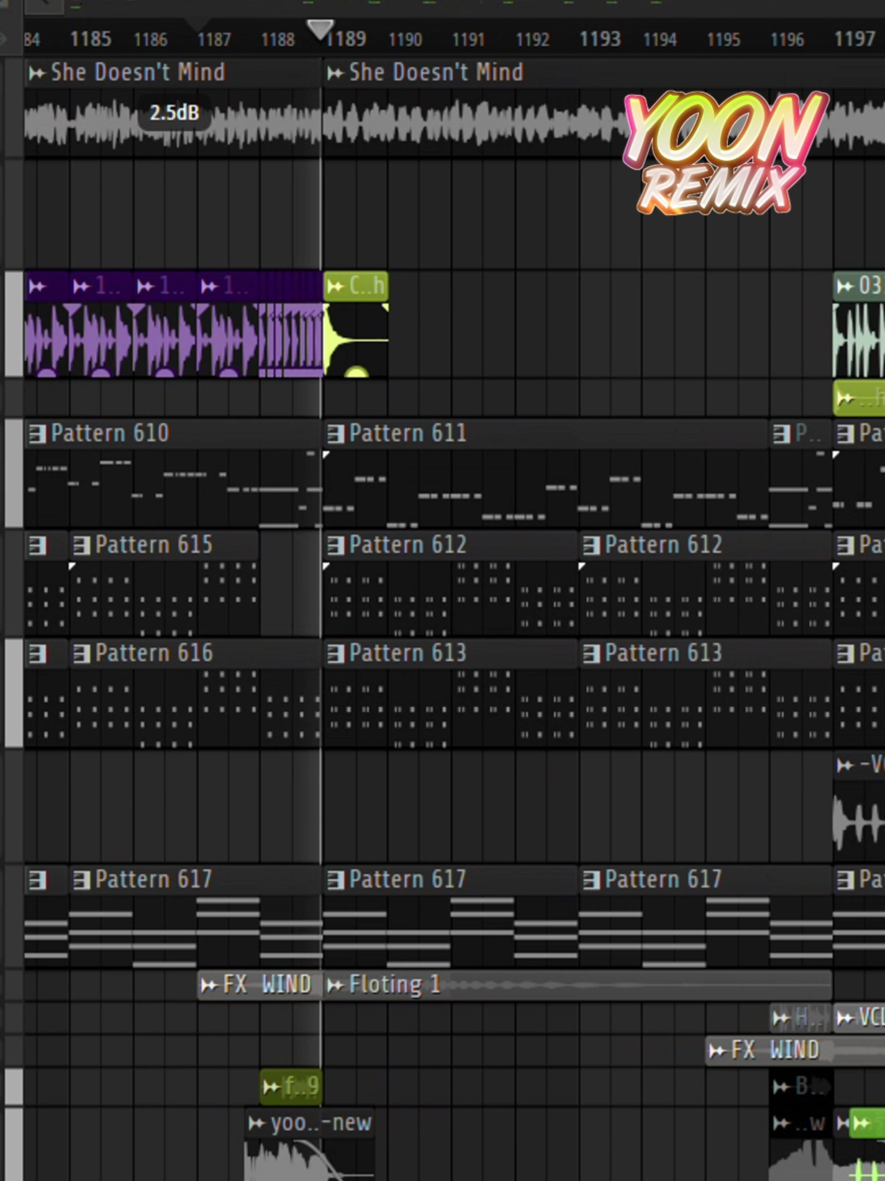The image size is (885, 1181).
Task: Jump to bar 1193 on the ruler
Action: click(x=600, y=39)
